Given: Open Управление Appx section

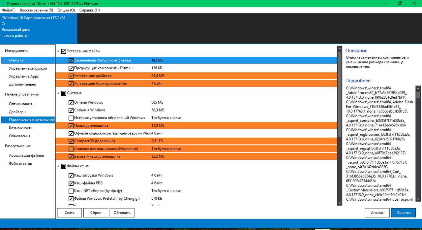Looking at the screenshot, I should click(x=28, y=76).
